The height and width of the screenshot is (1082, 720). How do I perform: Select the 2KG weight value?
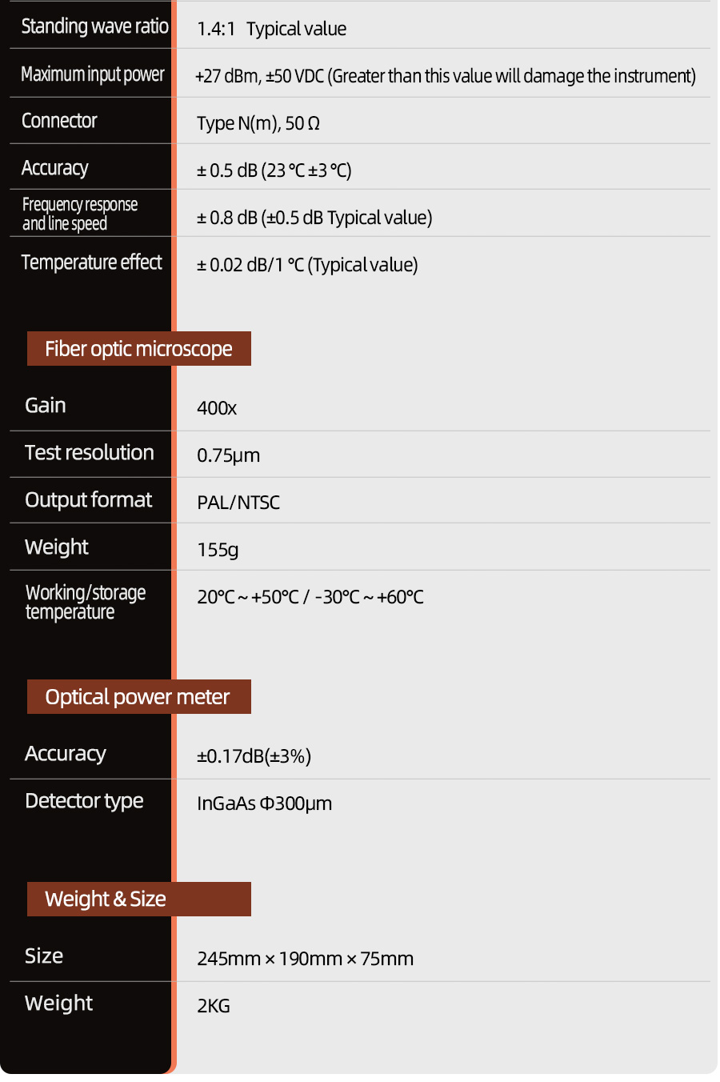pyautogui.click(x=214, y=1006)
